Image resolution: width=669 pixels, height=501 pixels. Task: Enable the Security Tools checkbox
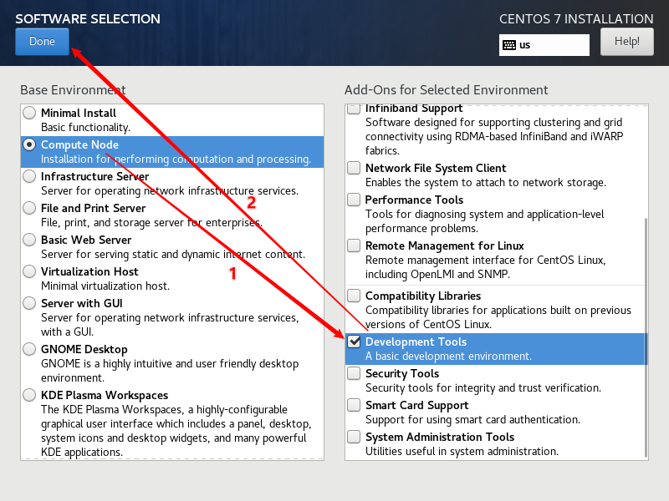point(355,373)
